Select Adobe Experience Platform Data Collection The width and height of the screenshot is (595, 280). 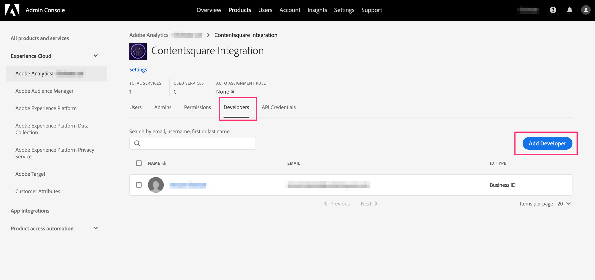tap(52, 129)
